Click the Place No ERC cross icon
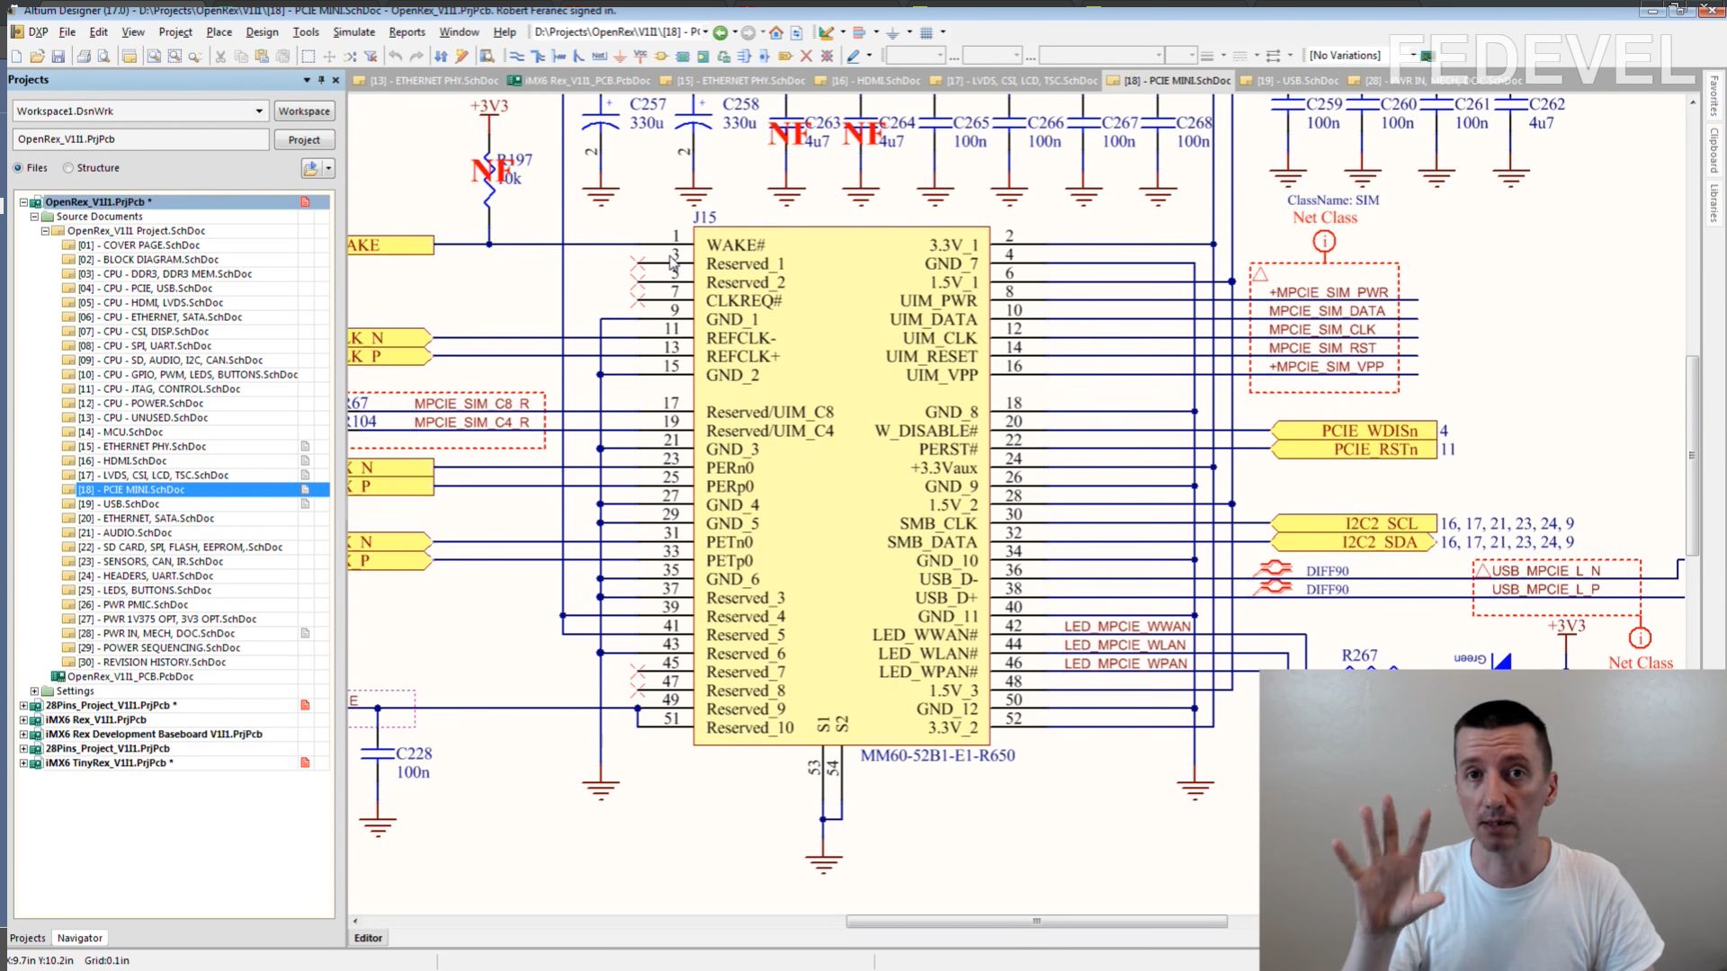The width and height of the screenshot is (1727, 971). coord(806,56)
